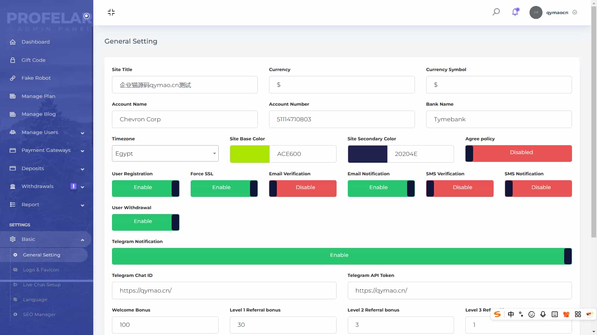Screen dimensions: 597x335
Task: Open the Timezone dropdown showing Egypt
Action: [x=165, y=153]
